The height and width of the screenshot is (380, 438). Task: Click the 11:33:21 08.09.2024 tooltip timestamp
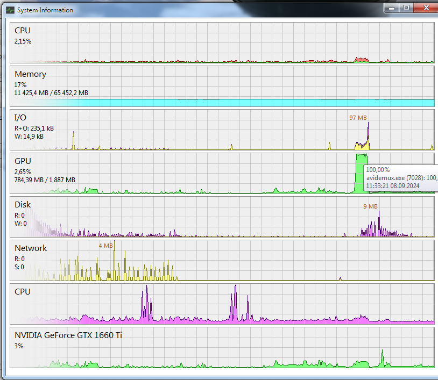pos(392,186)
